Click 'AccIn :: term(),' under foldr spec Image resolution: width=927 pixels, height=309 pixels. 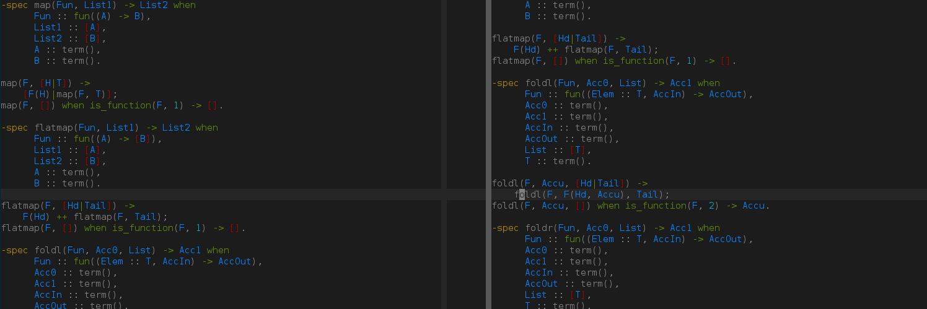569,272
